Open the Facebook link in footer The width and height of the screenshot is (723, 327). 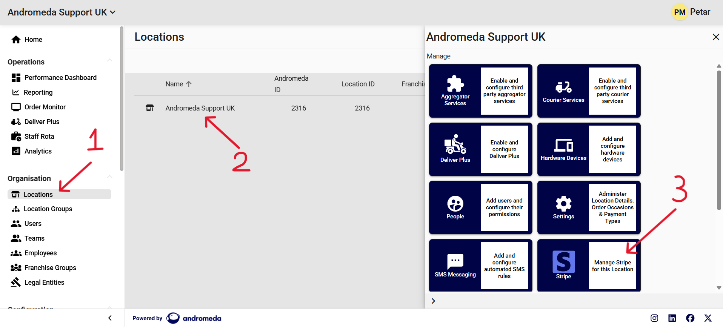point(690,318)
